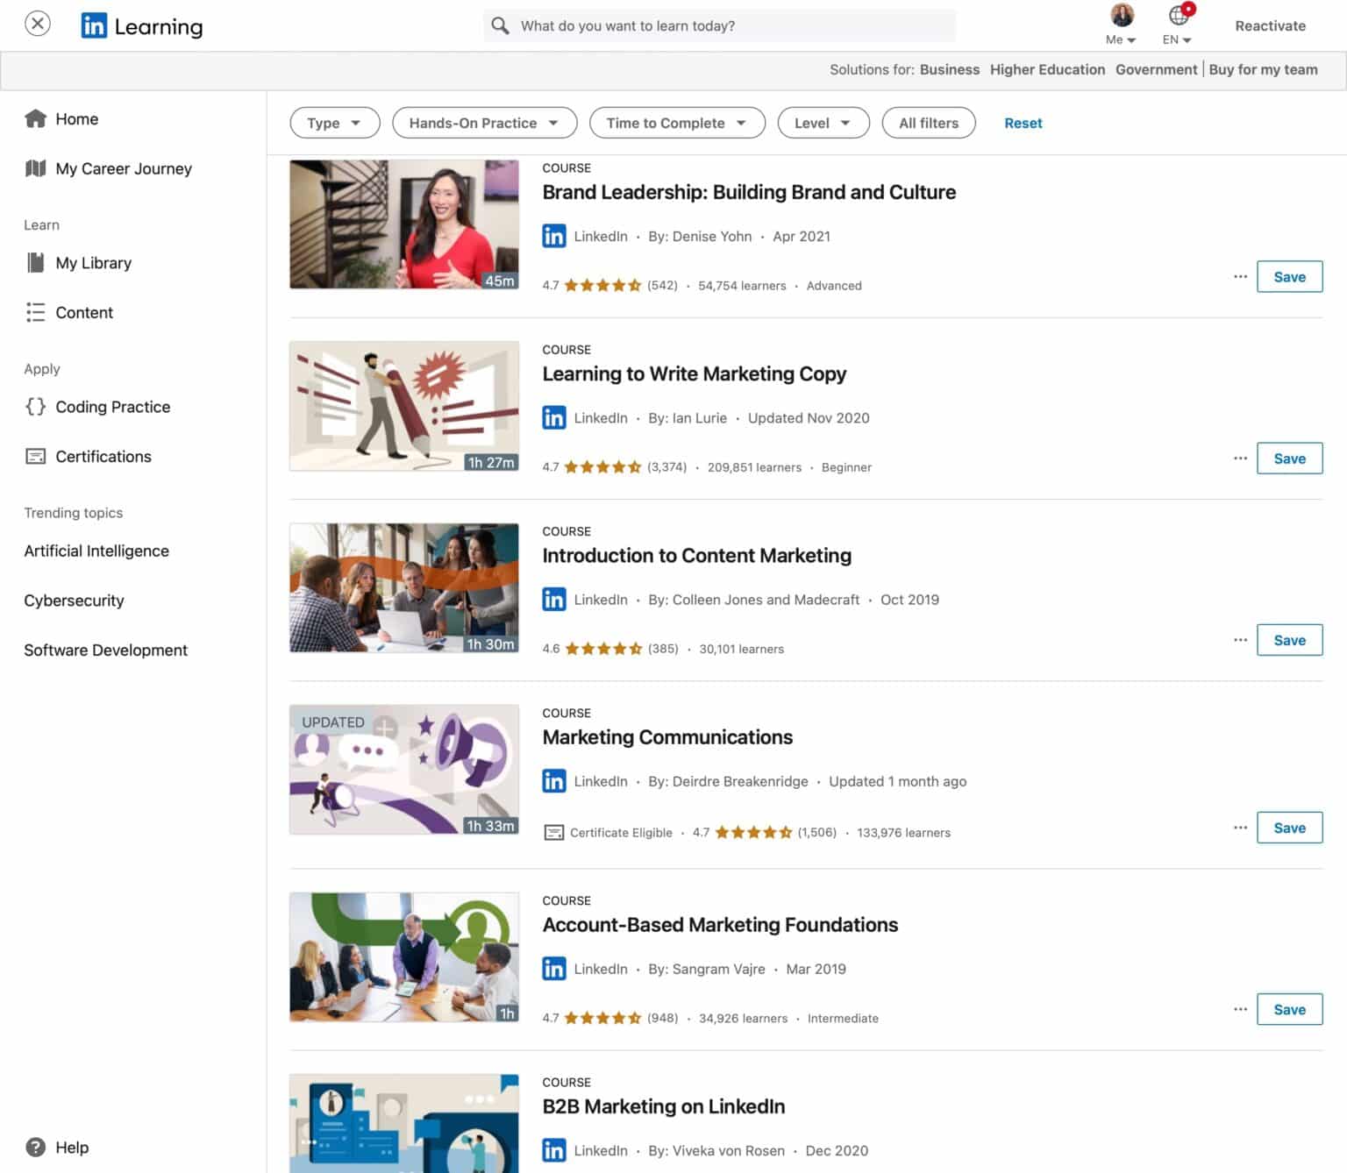Navigate home using the house icon
Image resolution: width=1347 pixels, height=1173 pixels.
[36, 118]
